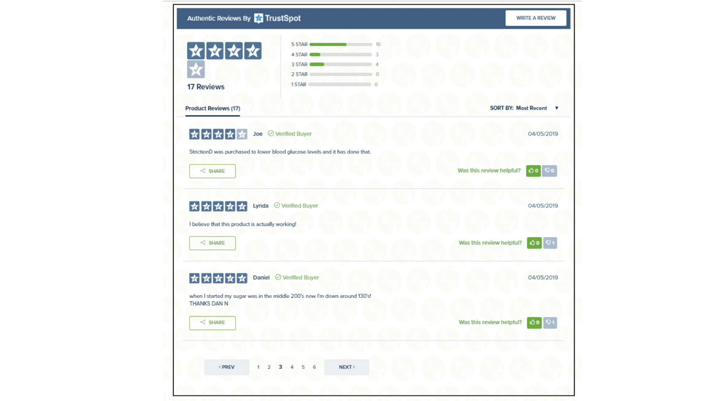Go to previous page with PREV
Viewport: 713px width, 401px height.
(227, 367)
